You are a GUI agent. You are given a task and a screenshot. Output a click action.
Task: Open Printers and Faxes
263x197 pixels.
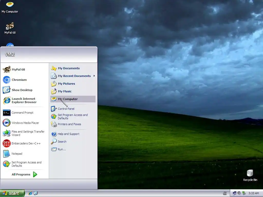(x=73, y=124)
